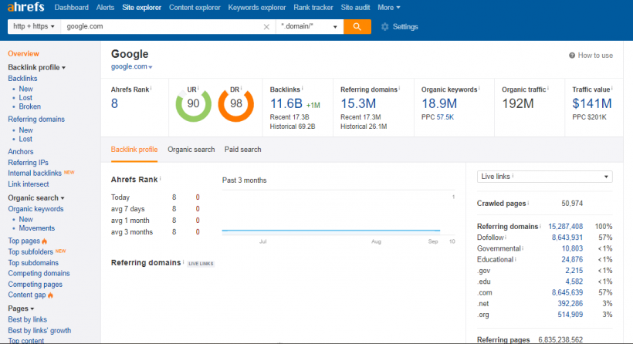Click the ahrefs logo
The image size is (633, 344).
(x=25, y=7)
